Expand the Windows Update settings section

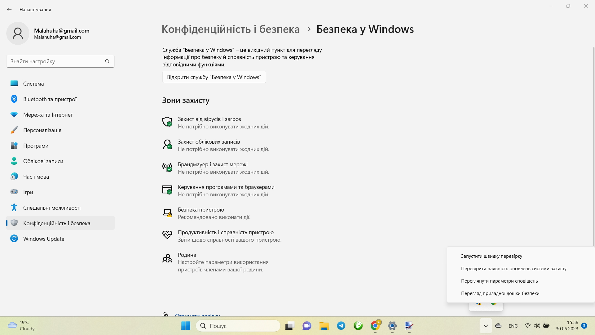point(44,239)
